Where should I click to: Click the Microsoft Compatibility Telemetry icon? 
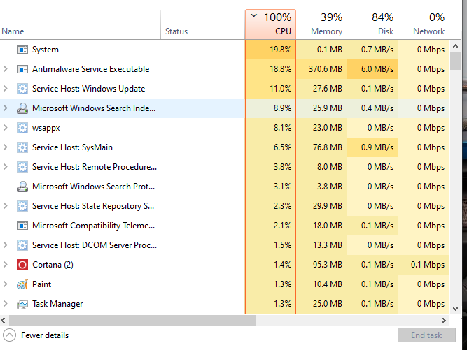pos(22,226)
